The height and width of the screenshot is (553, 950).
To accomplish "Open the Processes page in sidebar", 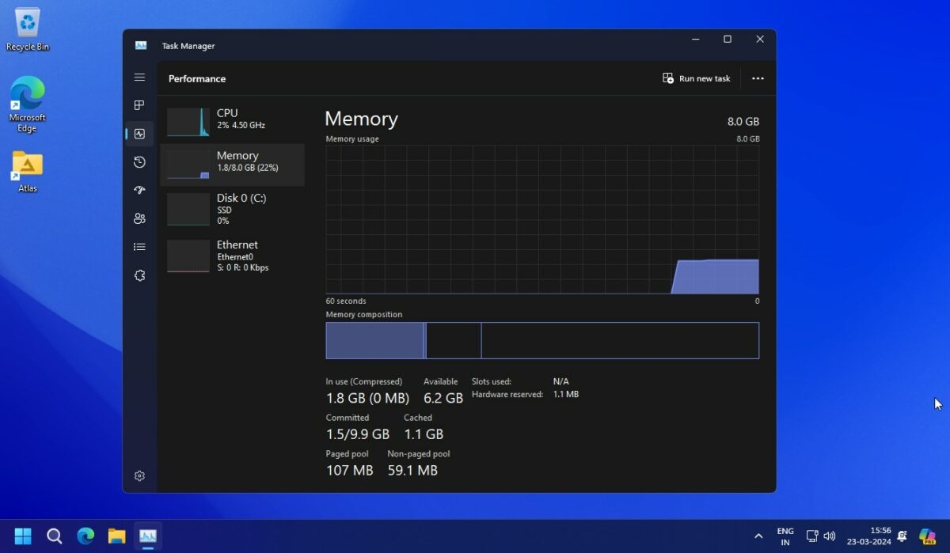I will (x=139, y=105).
